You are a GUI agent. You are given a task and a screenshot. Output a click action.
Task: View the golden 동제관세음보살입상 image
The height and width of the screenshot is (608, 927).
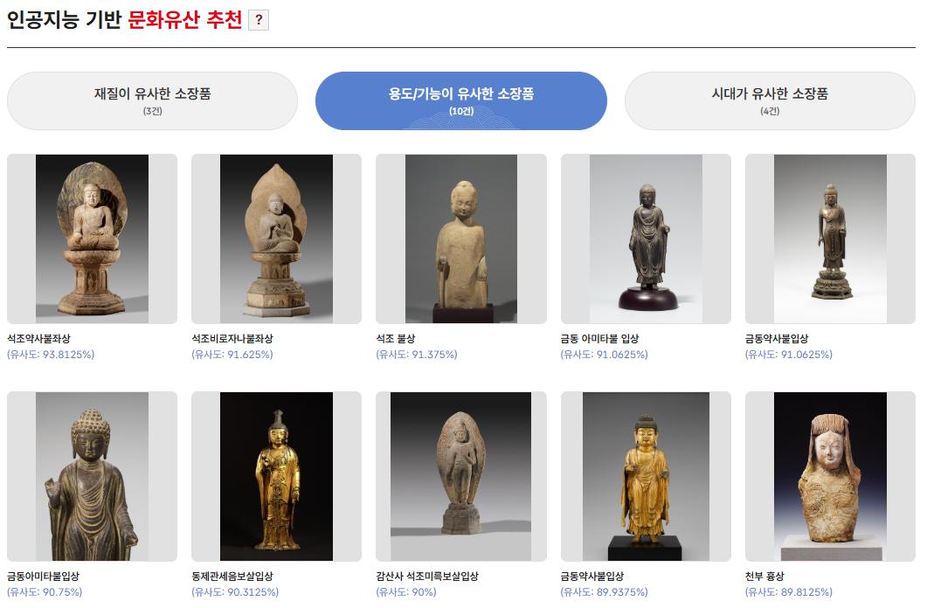click(277, 476)
